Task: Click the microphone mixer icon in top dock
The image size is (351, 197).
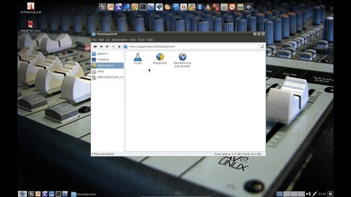Action: point(208,7)
